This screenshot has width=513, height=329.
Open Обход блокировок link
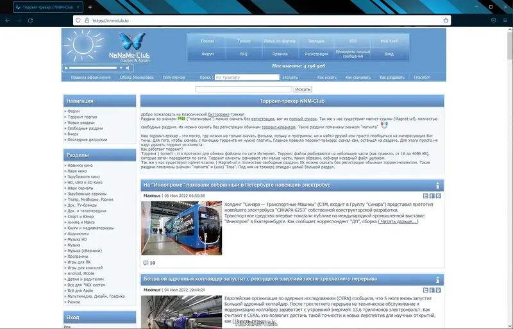pyautogui.click(x=137, y=78)
